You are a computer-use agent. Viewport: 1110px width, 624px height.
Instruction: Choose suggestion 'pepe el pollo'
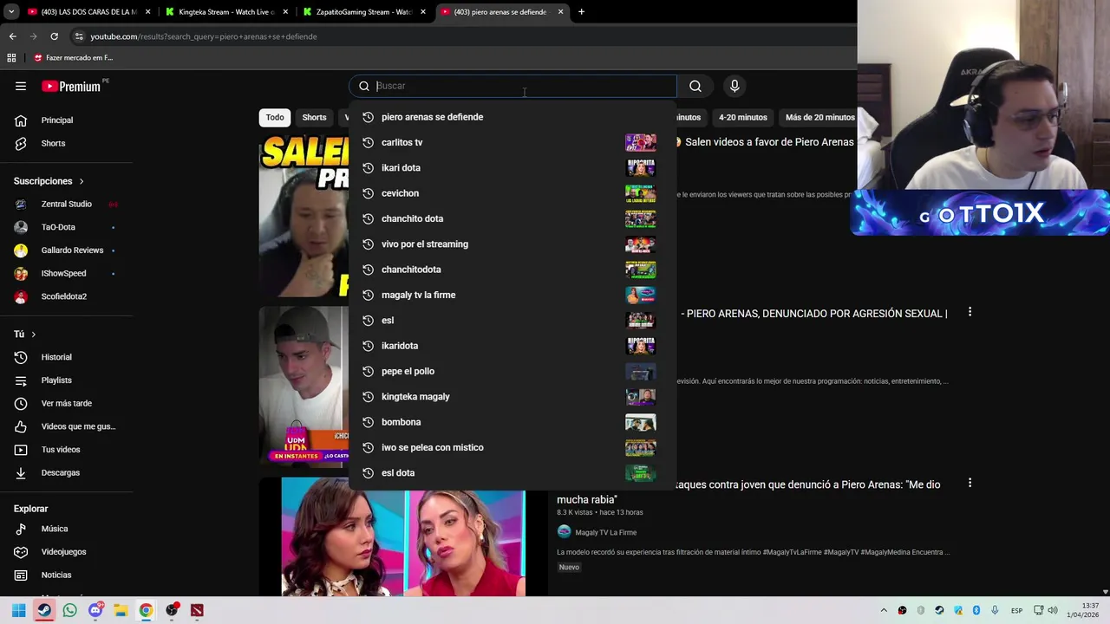tap(512, 371)
